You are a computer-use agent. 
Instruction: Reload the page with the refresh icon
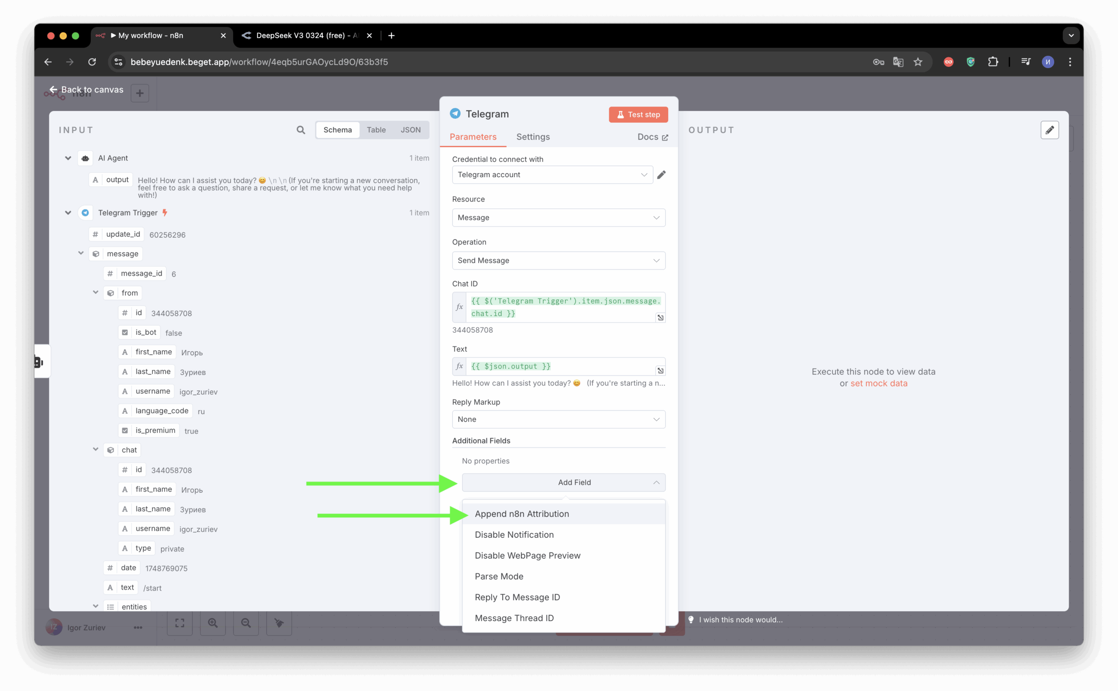coord(92,62)
